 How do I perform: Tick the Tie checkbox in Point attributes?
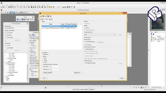click(x=8, y=45)
